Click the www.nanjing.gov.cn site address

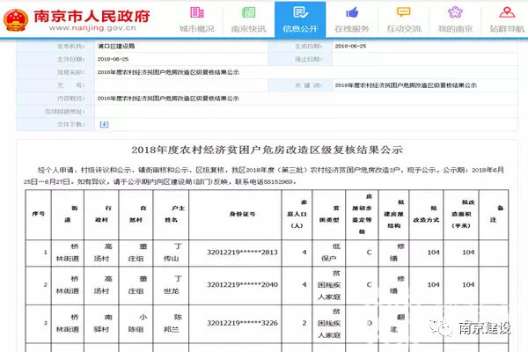point(92,28)
